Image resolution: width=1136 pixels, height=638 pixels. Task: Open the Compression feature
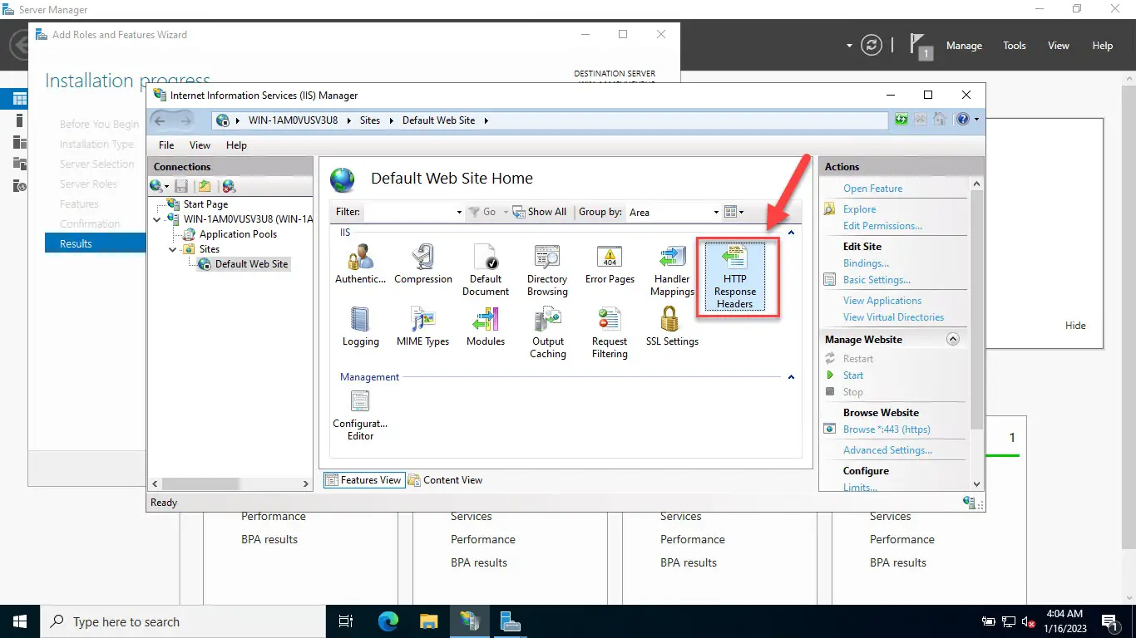423,264
